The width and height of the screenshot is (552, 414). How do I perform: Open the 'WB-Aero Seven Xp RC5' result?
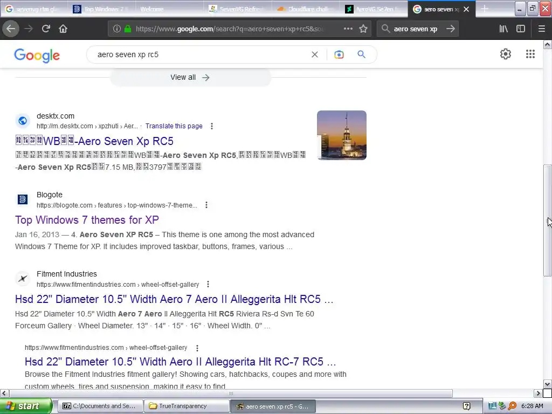tap(94, 141)
